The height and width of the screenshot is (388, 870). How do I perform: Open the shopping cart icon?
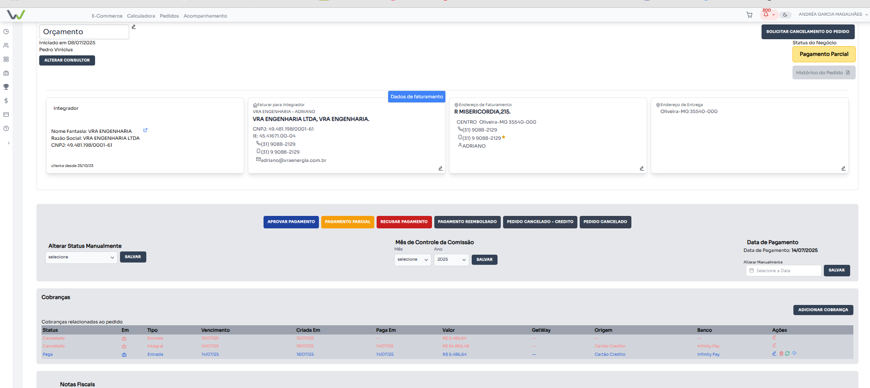(749, 15)
